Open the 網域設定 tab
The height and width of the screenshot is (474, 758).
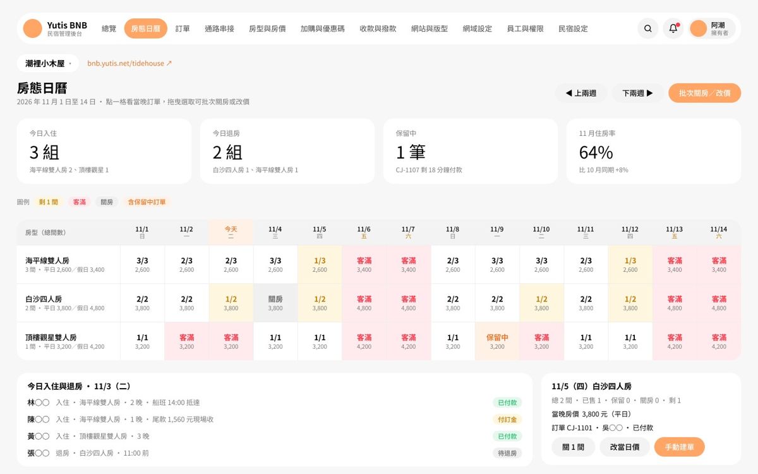(477, 28)
